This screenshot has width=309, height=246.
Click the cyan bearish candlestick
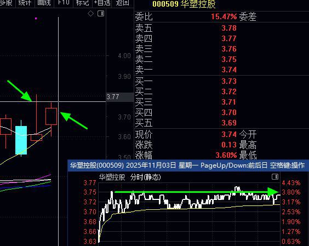[21, 140]
